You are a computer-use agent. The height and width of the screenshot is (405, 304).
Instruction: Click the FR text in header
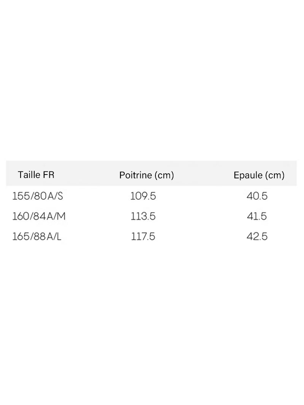[x=49, y=175]
